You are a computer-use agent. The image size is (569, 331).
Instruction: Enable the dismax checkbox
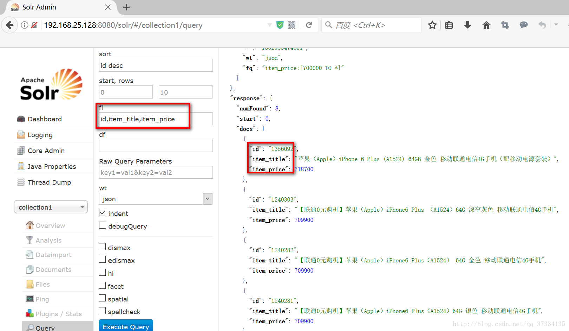click(102, 247)
